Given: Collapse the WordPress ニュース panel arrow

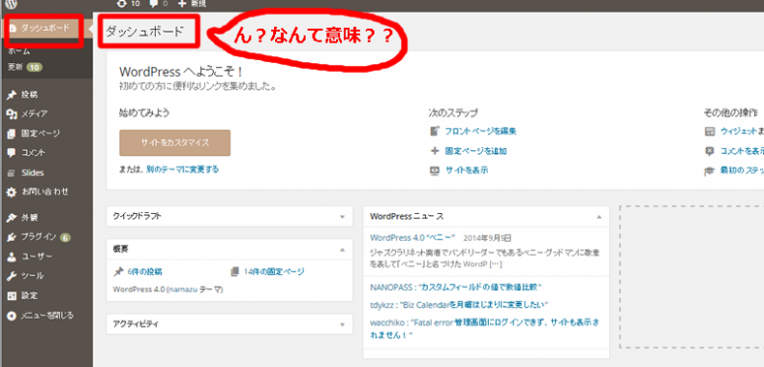Looking at the screenshot, I should (x=599, y=216).
